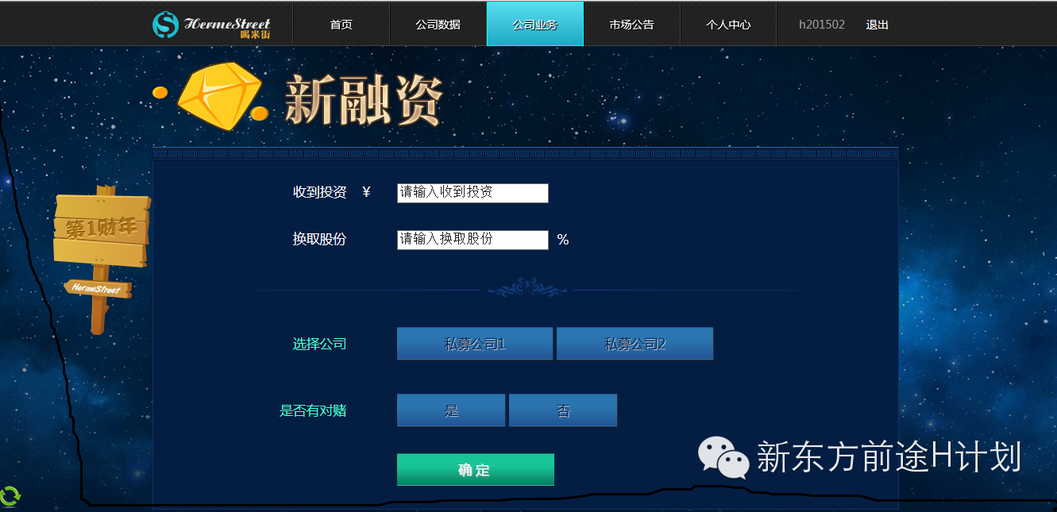Click the 退出 logout link

click(x=878, y=25)
